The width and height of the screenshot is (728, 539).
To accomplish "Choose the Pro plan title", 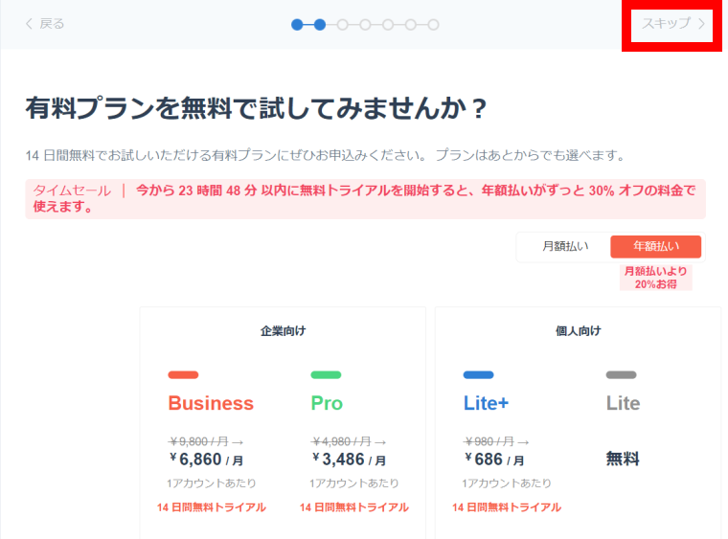I will click(327, 403).
